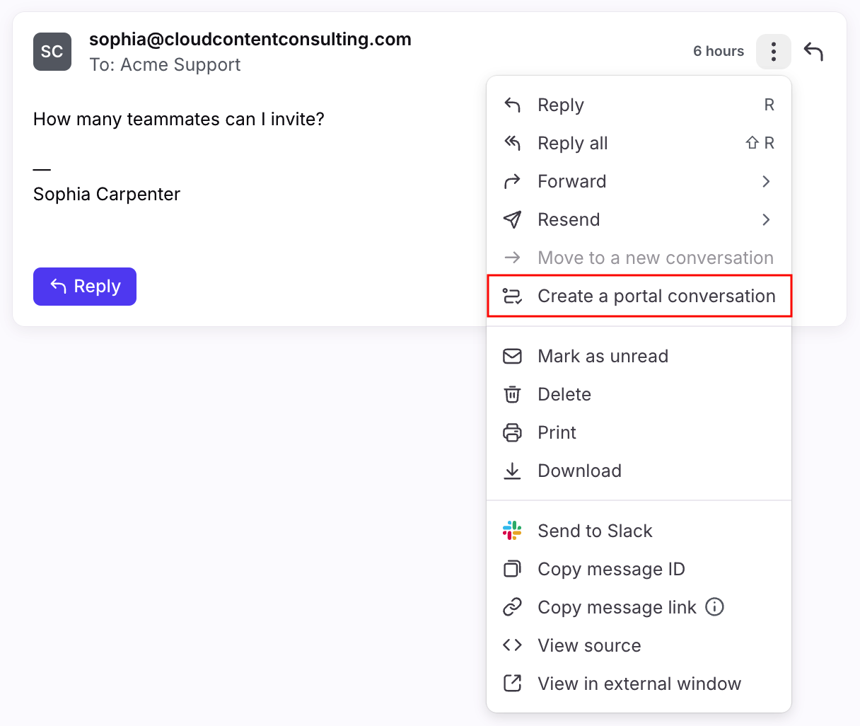Choose Create a portal conversation

click(656, 296)
